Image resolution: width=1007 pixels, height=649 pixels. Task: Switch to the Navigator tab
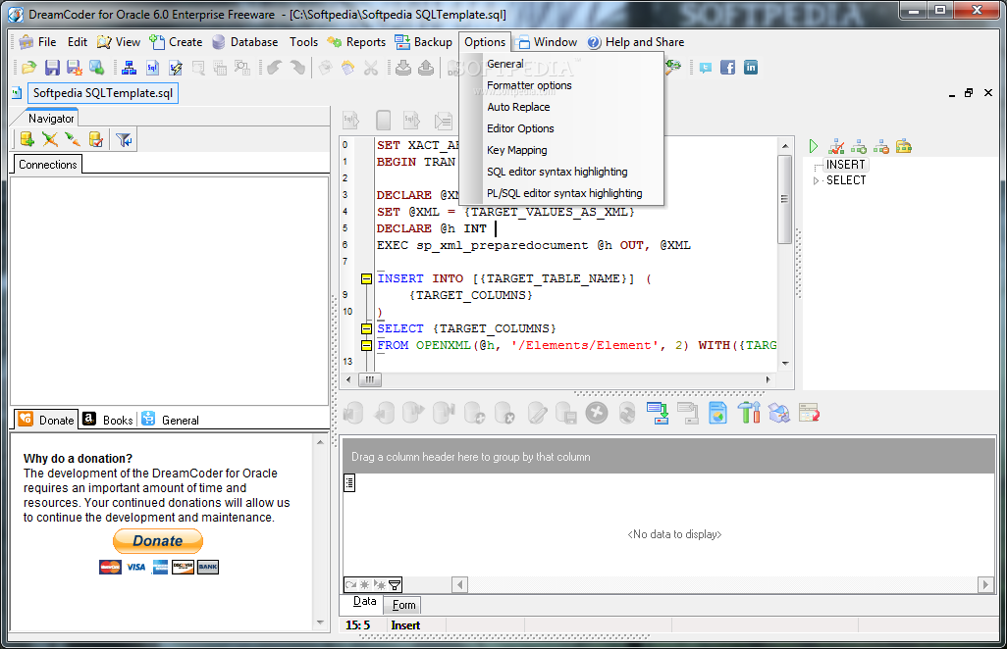(x=51, y=118)
